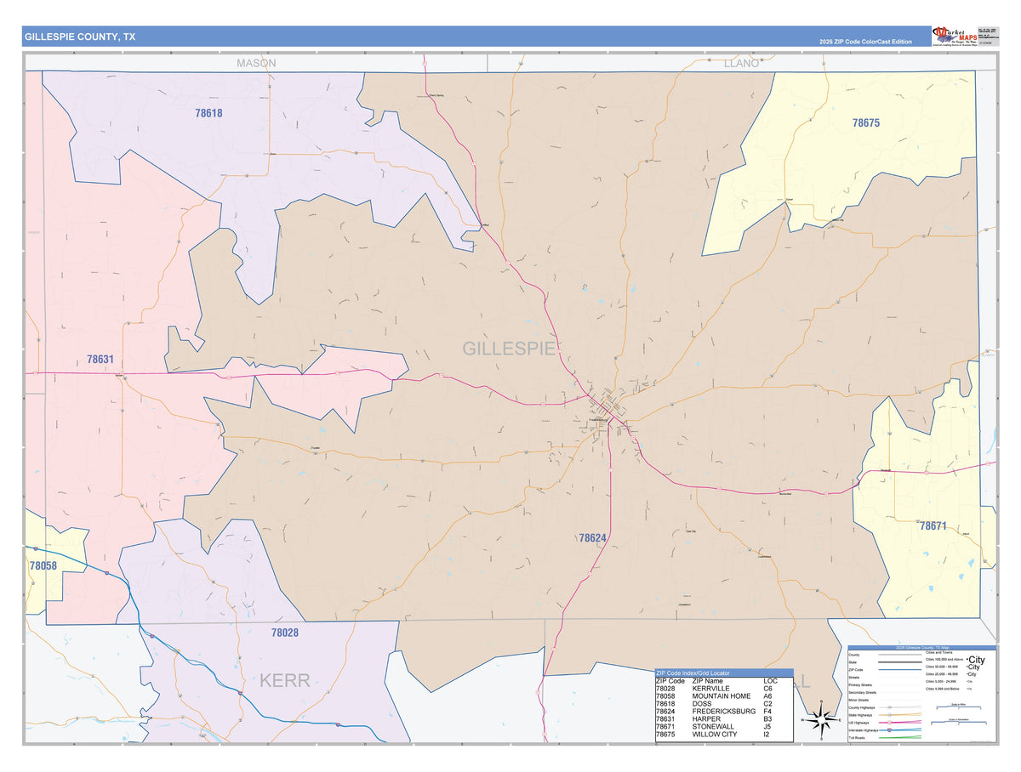The image size is (1021, 772).
Task: Click 'Cities 100,000 and Above' legend entry
Action: click(x=944, y=660)
